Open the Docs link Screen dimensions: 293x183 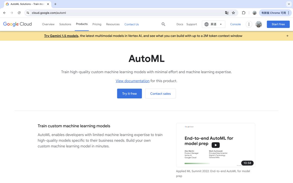180,24
